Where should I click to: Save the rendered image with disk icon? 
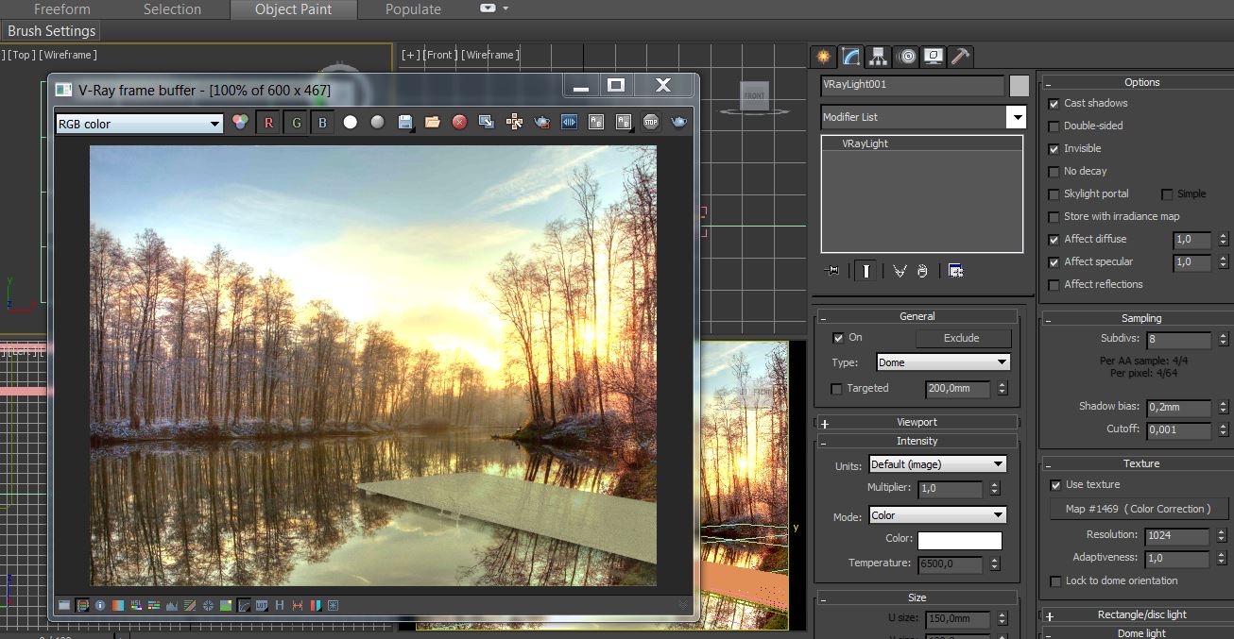[x=405, y=123]
